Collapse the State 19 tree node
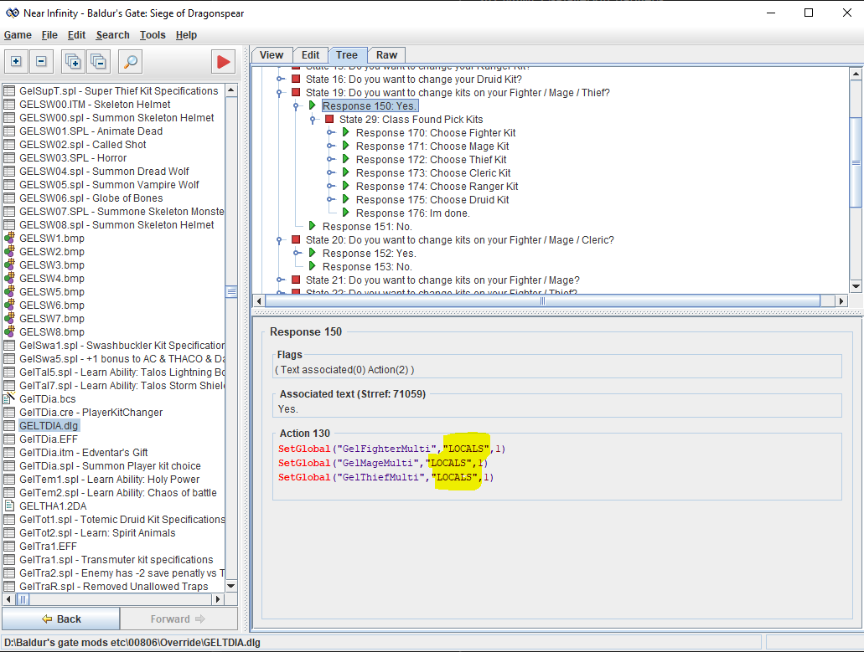The image size is (864, 652). pos(281,93)
